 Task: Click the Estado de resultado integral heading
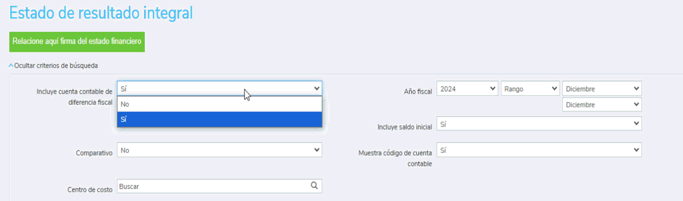point(101,13)
